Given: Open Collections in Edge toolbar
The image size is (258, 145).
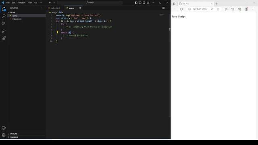Looking at the screenshot, I should point(233,9).
